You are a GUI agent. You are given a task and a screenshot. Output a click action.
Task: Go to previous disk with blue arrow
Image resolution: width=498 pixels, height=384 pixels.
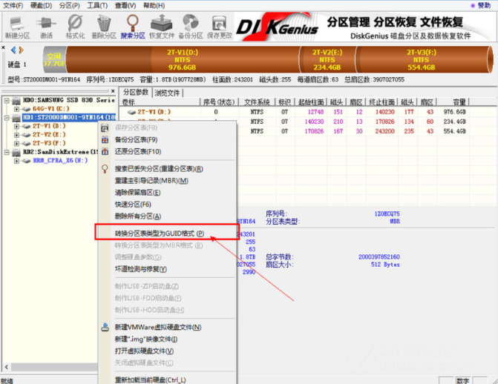[x=13, y=50]
